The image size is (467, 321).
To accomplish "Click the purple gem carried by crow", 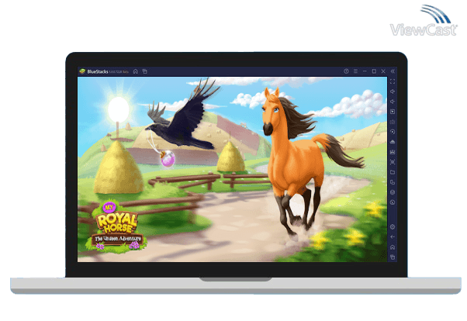I will coord(168,158).
